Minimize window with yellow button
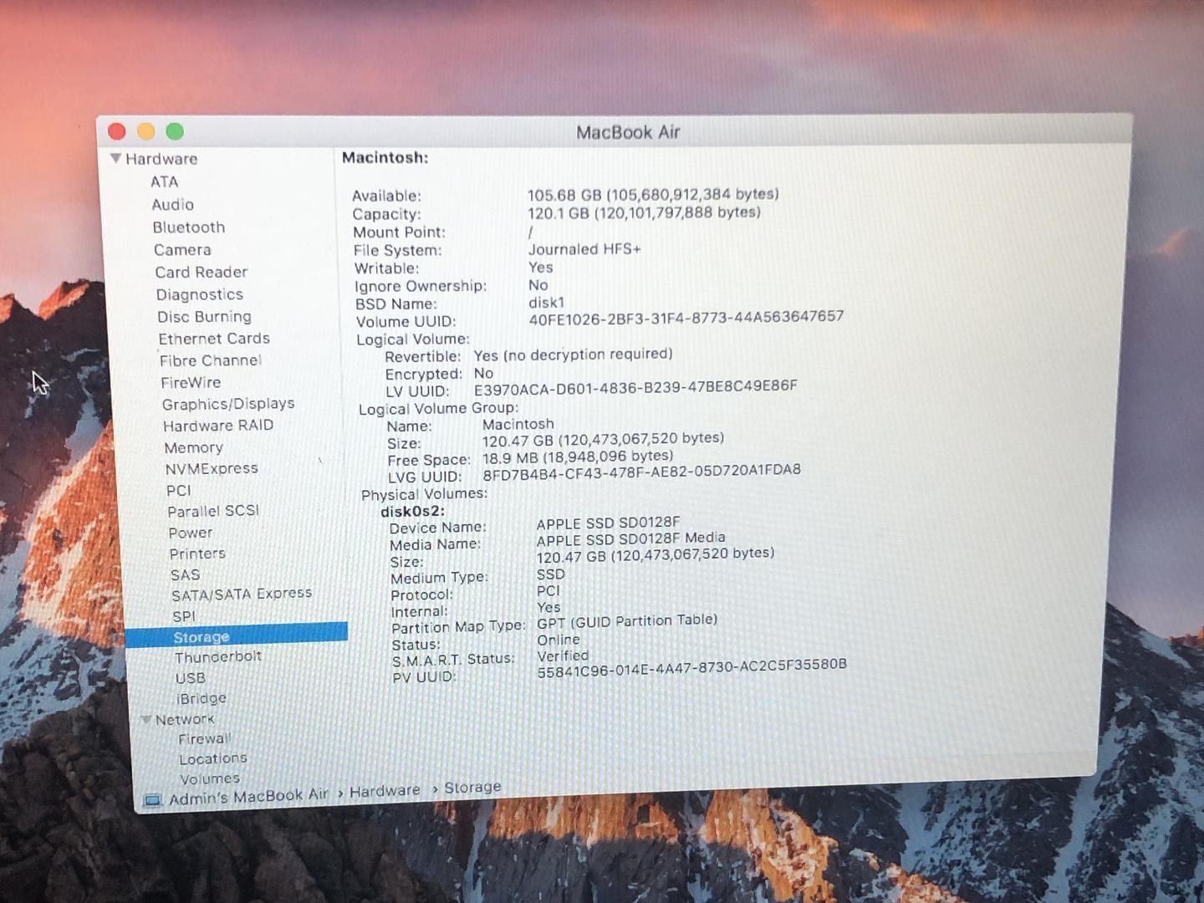 pyautogui.click(x=145, y=131)
